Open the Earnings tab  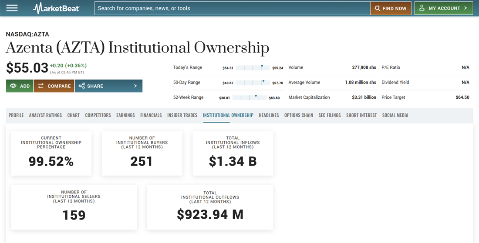click(125, 115)
